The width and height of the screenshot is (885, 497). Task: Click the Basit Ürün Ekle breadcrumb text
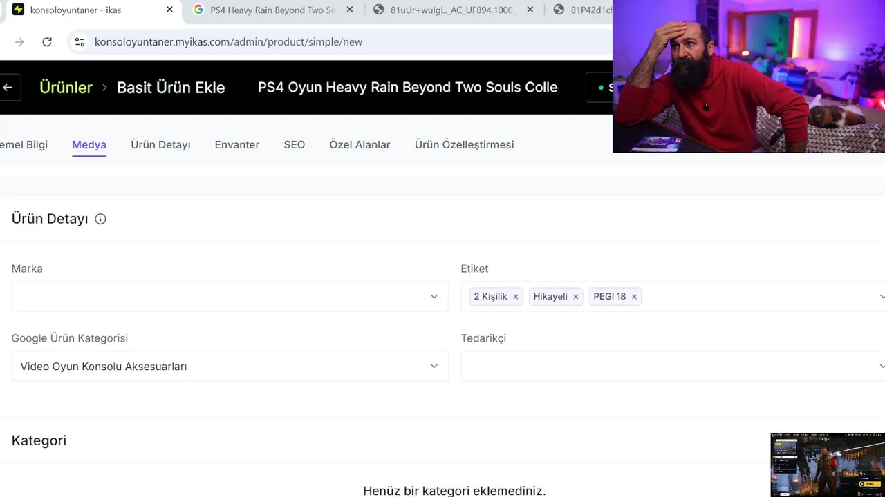coord(171,88)
